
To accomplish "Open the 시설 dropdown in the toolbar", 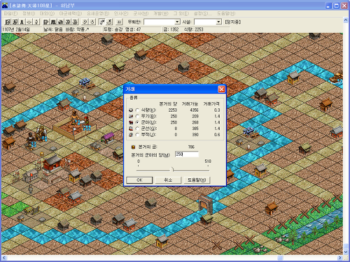I will coord(218,22).
